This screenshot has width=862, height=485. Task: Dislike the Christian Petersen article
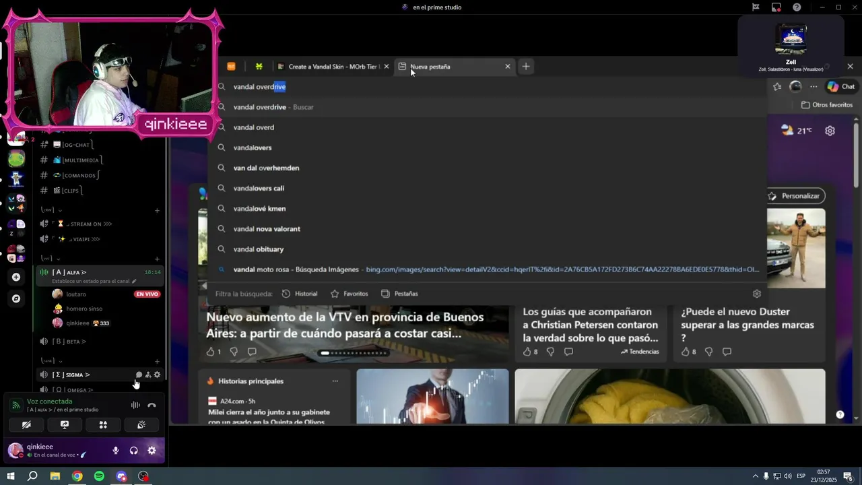tap(550, 352)
